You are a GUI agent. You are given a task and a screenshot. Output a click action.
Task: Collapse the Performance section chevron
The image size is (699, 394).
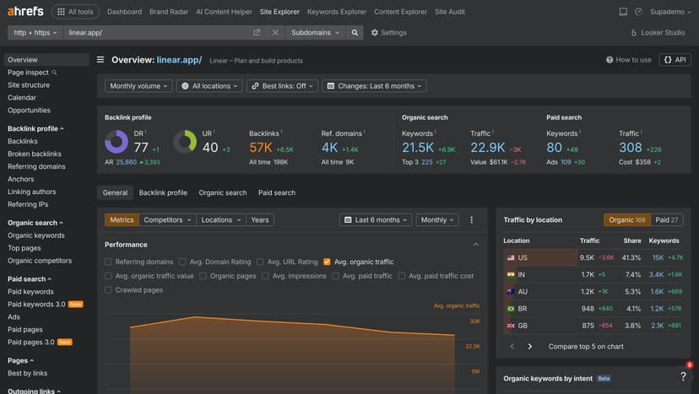[475, 245]
